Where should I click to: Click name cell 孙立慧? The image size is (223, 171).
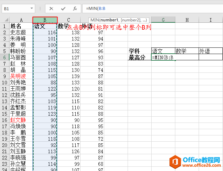tap(21, 164)
